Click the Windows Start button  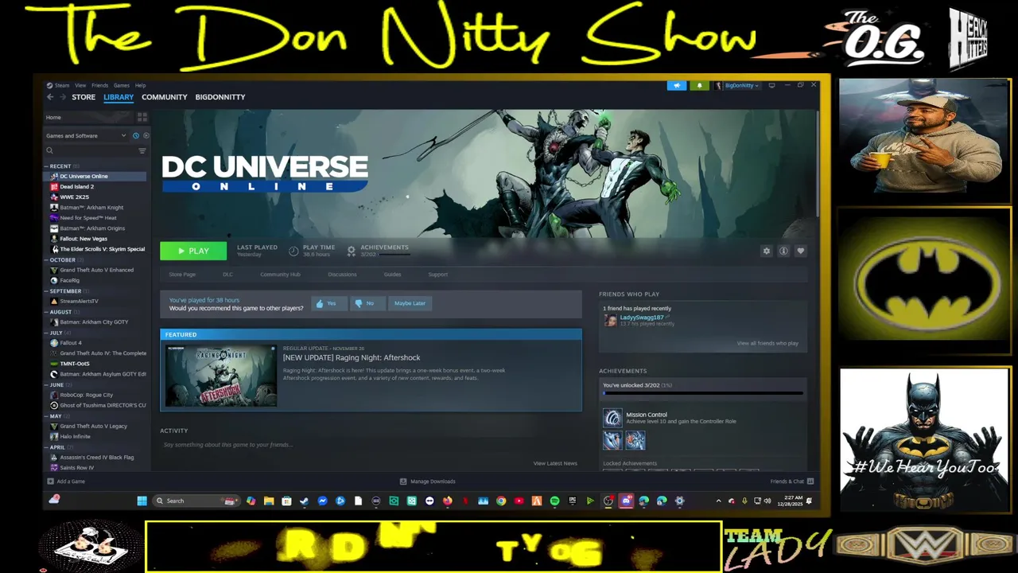[142, 501]
